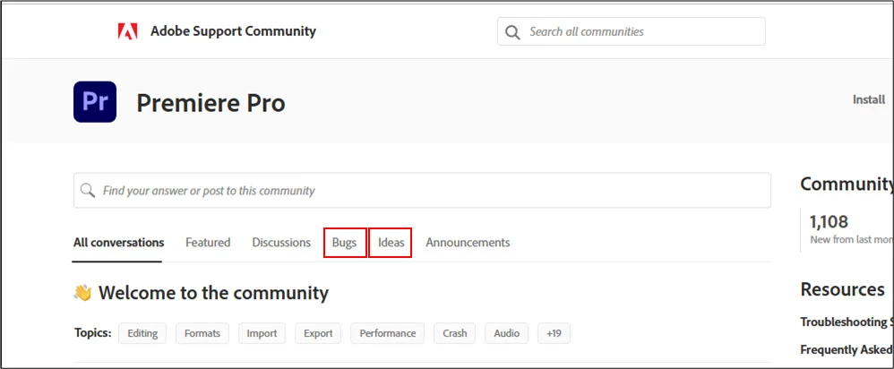The width and height of the screenshot is (894, 369).
Task: Click the waving hand emoji icon
Action: coord(82,293)
